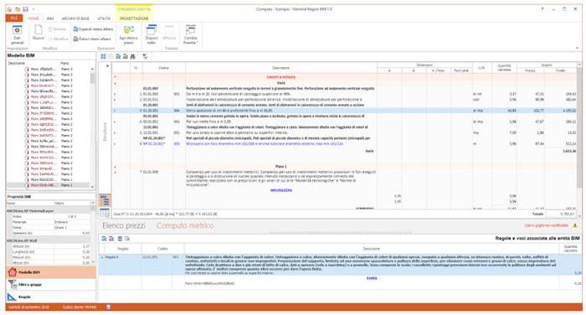
Task: Switch to ARCHIVI DI BASE tab
Action: [x=75, y=18]
